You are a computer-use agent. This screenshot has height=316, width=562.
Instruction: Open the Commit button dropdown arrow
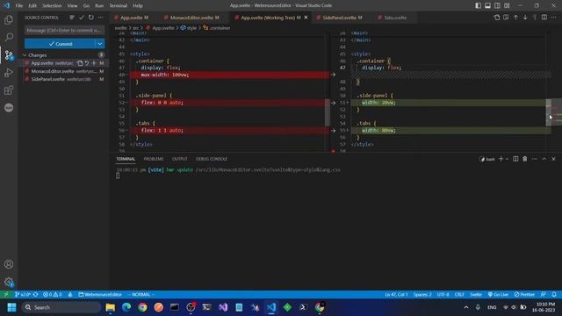[x=99, y=44]
